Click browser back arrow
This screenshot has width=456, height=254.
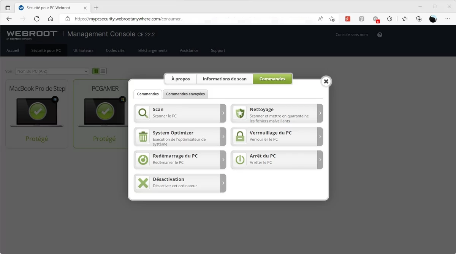[9, 19]
